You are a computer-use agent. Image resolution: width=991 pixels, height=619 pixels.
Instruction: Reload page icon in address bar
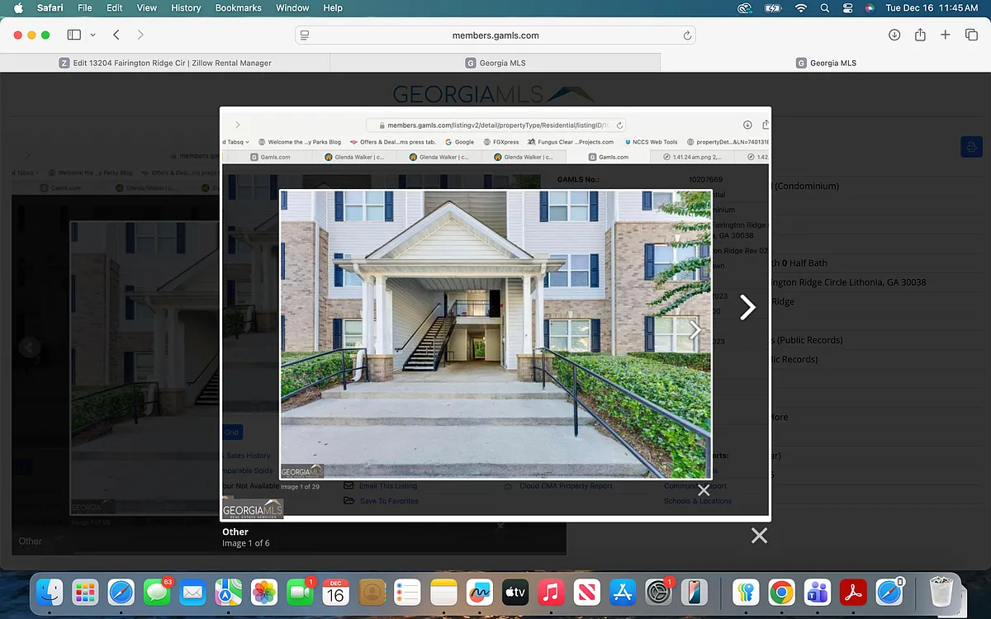[687, 35]
